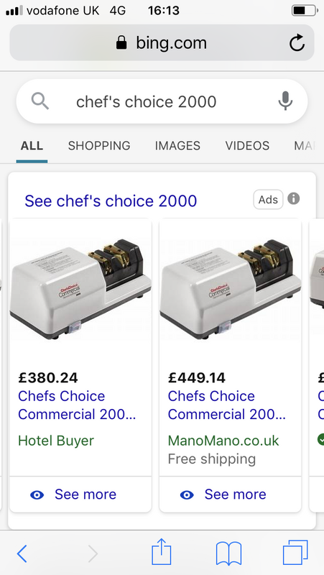Switch to the SHOPPING tab
The width and height of the screenshot is (324, 575).
(99, 146)
